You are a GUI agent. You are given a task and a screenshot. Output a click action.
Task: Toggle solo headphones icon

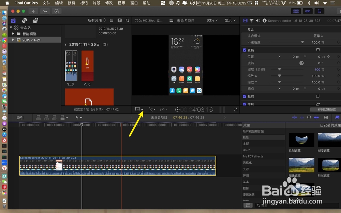click(309, 118)
